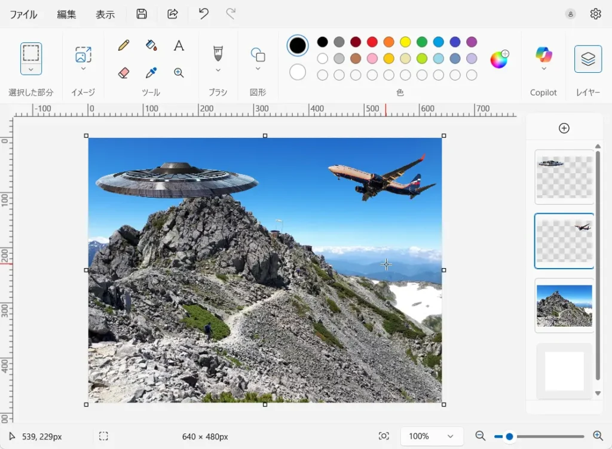Choose the pink color swatch

(372, 59)
